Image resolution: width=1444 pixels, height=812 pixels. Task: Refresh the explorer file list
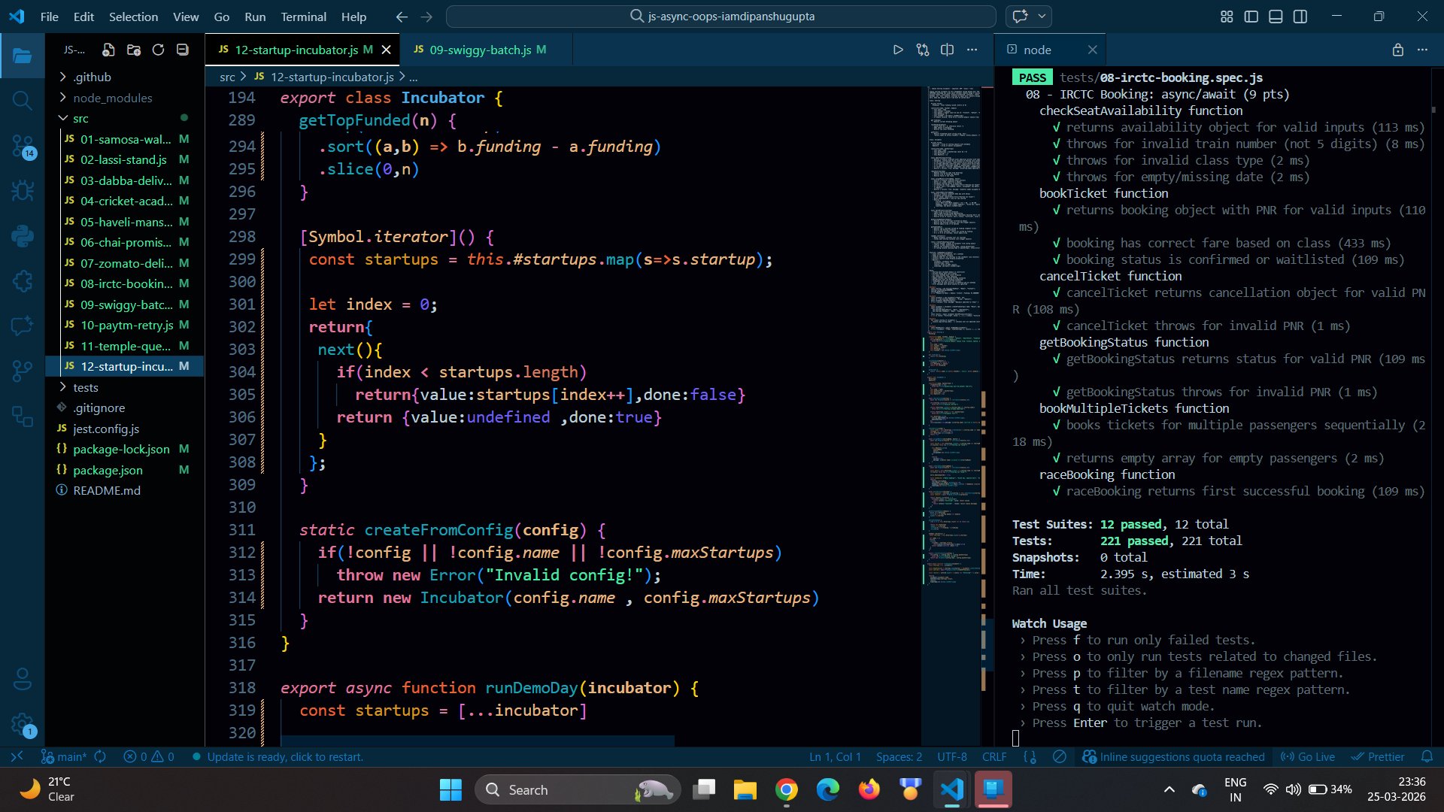click(x=158, y=50)
